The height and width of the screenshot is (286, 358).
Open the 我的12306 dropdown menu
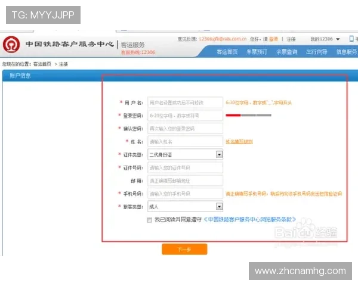click(x=325, y=39)
